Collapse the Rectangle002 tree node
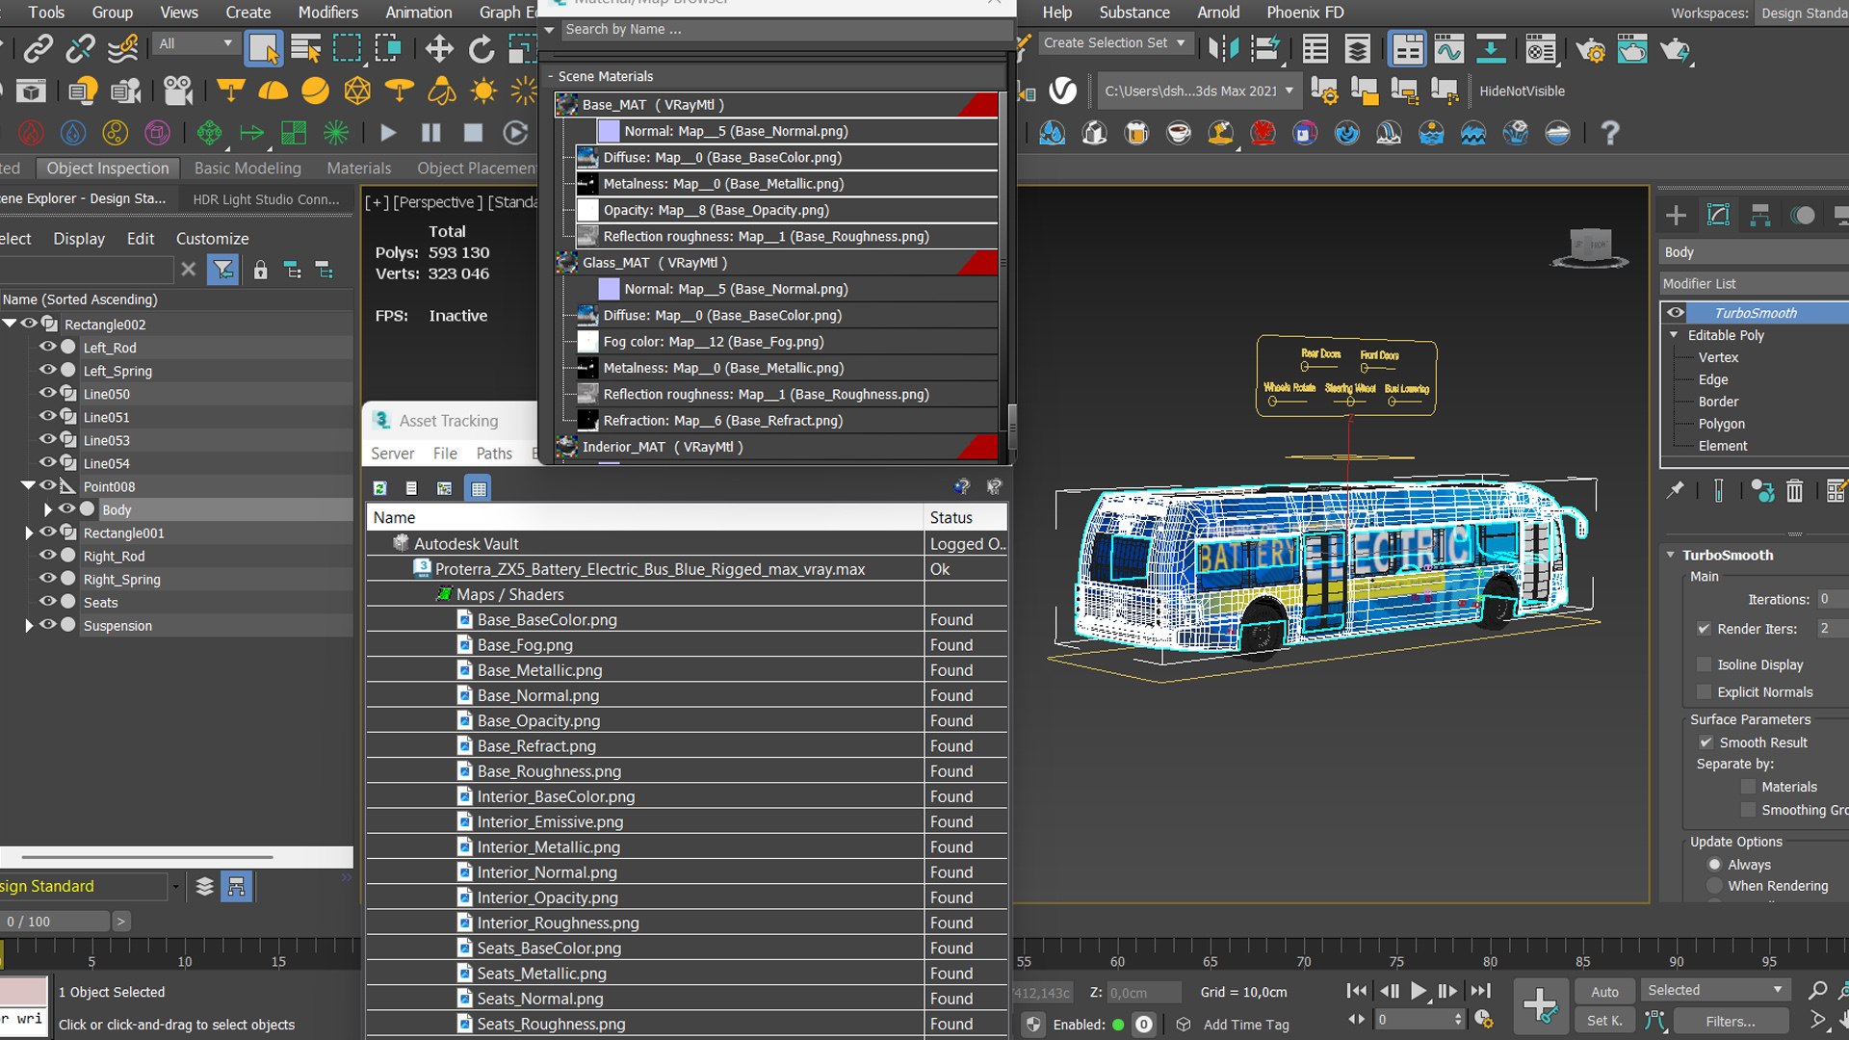 coord(10,324)
